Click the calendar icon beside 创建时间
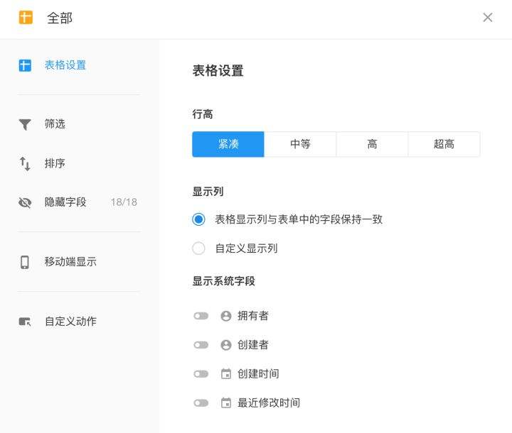The width and height of the screenshot is (512, 433). click(x=226, y=374)
